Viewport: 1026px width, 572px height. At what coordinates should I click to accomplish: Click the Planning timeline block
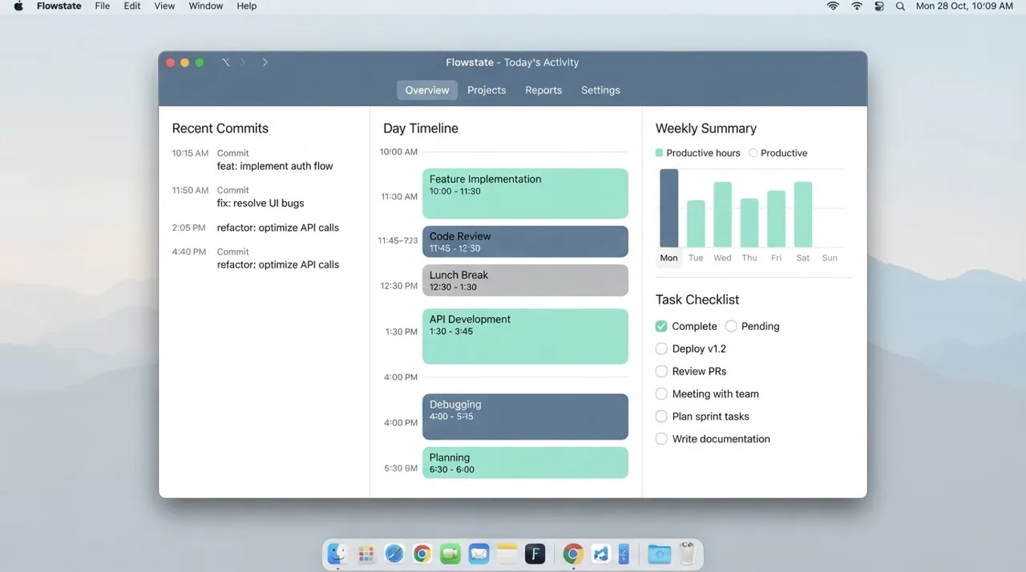tap(525, 463)
